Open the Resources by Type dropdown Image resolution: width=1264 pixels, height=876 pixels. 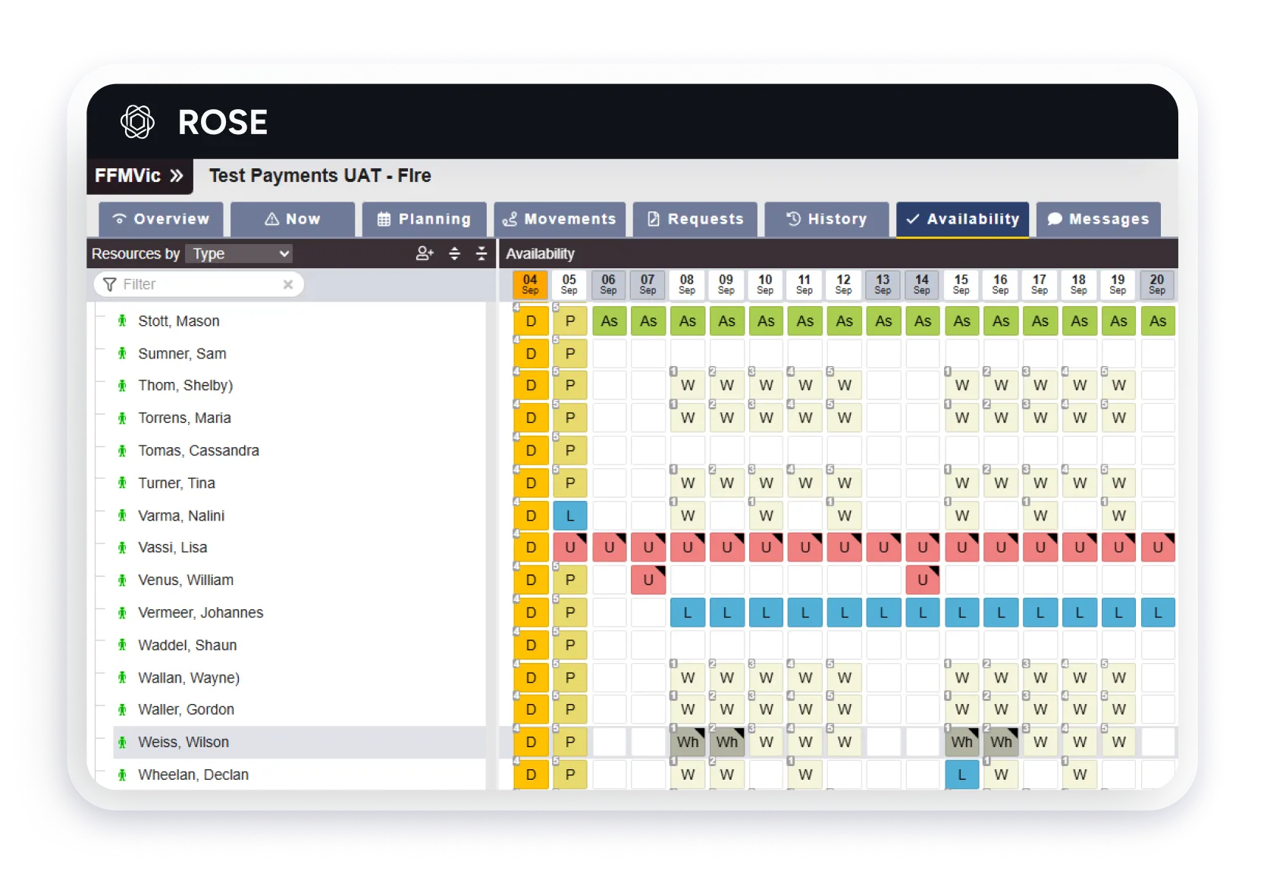pos(239,254)
